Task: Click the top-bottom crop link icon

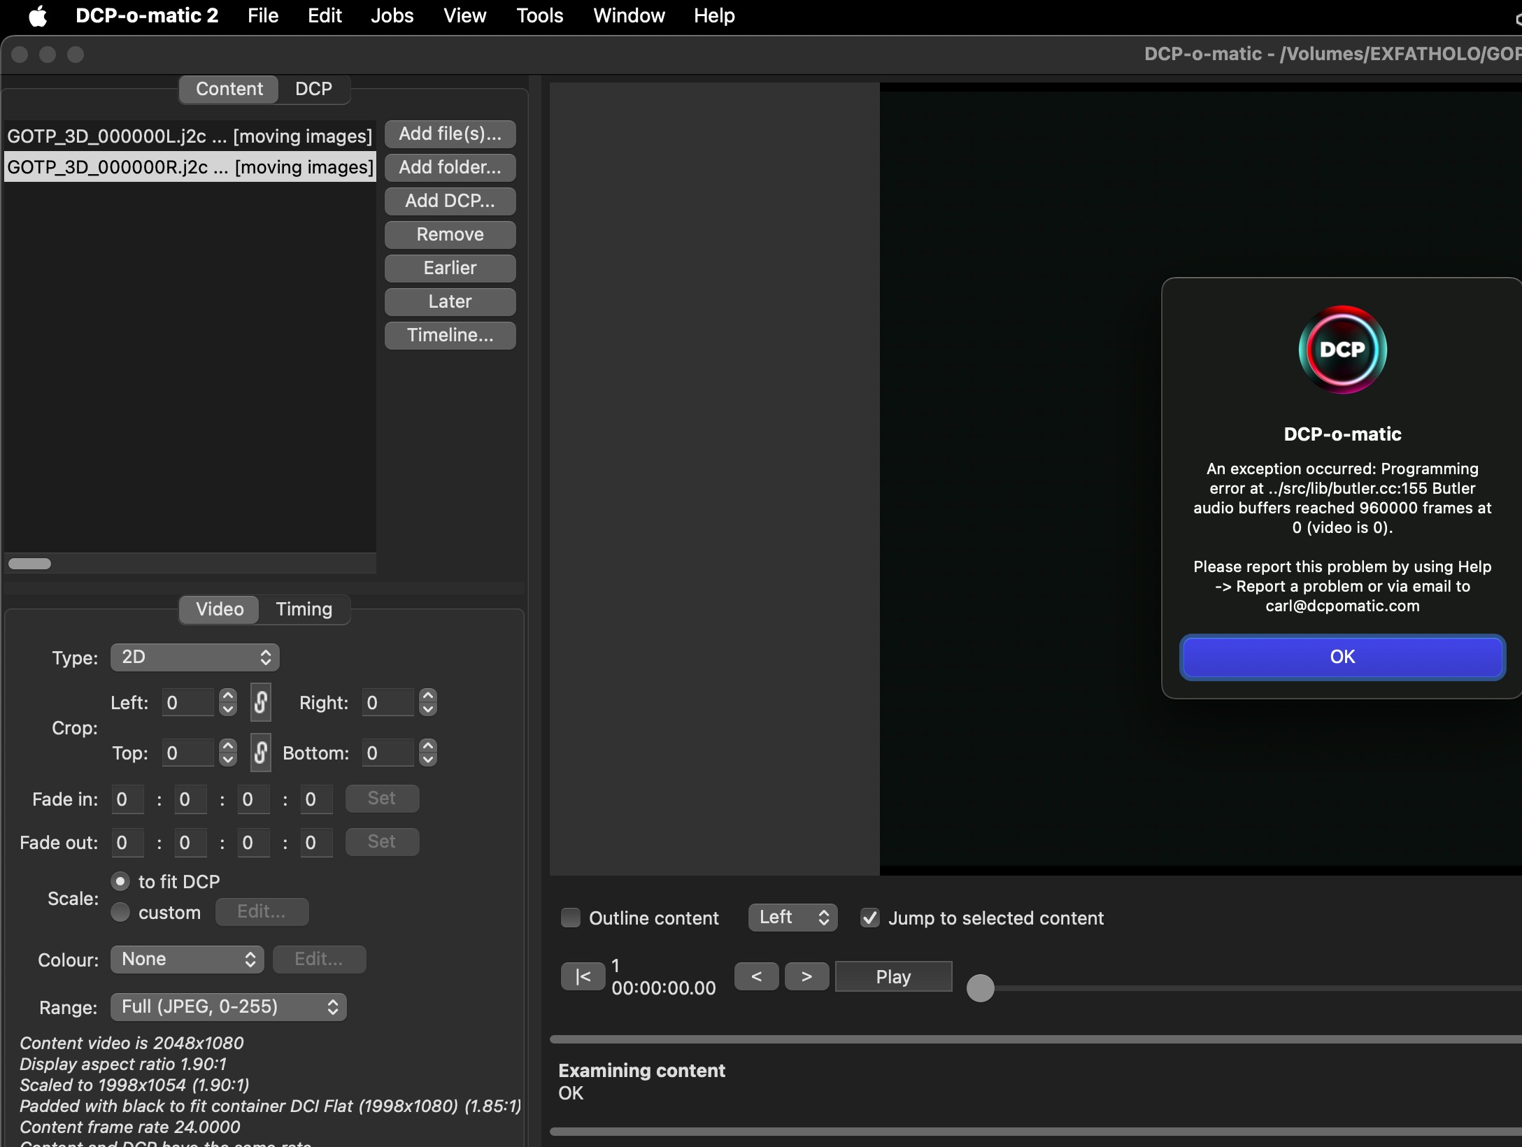Action: click(260, 753)
